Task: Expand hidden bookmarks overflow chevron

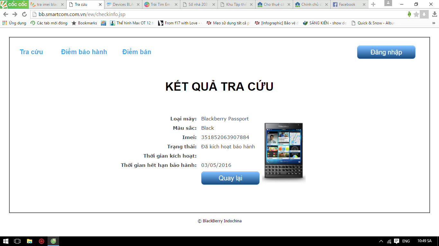Action: coord(433,23)
